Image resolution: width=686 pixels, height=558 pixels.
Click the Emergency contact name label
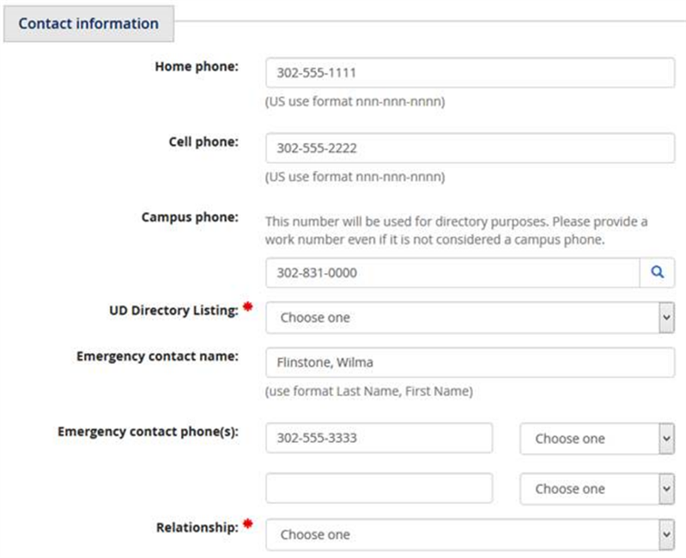[x=157, y=356]
